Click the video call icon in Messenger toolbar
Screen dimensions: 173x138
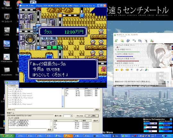(x=128, y=41)
